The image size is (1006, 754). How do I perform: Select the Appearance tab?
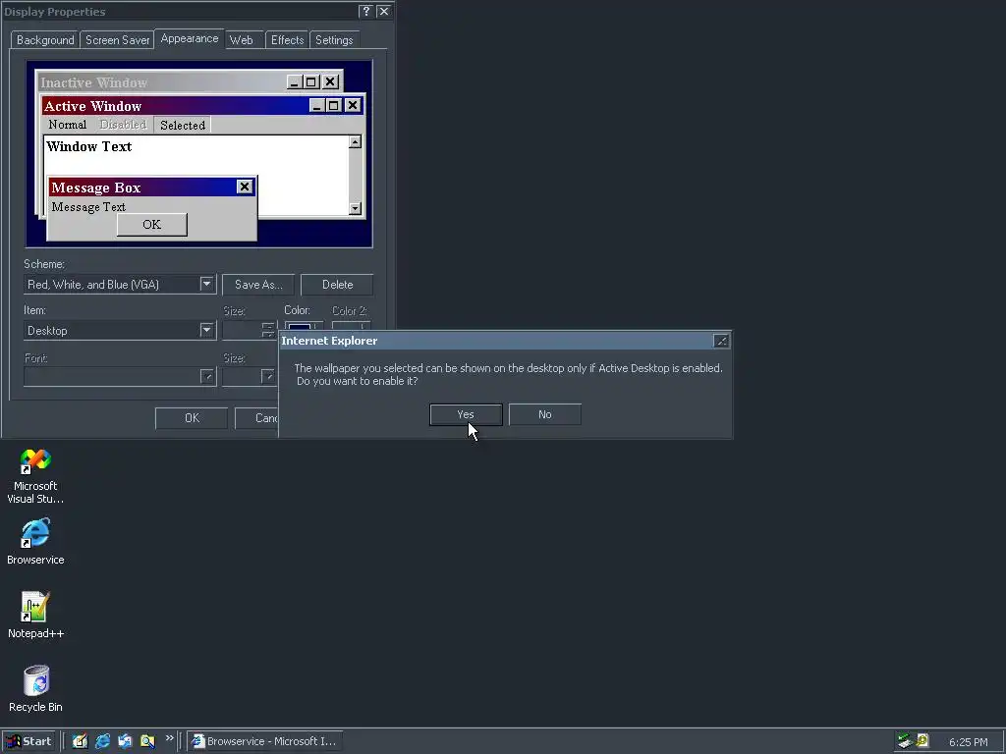click(x=190, y=38)
